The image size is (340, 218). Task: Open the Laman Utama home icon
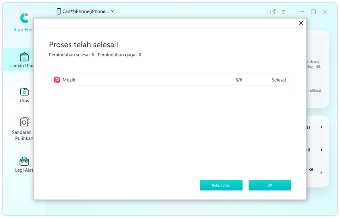click(x=24, y=57)
